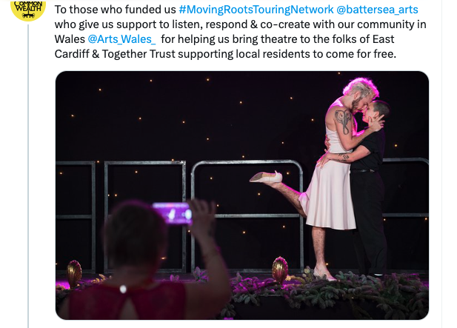Click the golden shell light near performers' feet
This screenshot has height=328, width=457.
[280, 270]
